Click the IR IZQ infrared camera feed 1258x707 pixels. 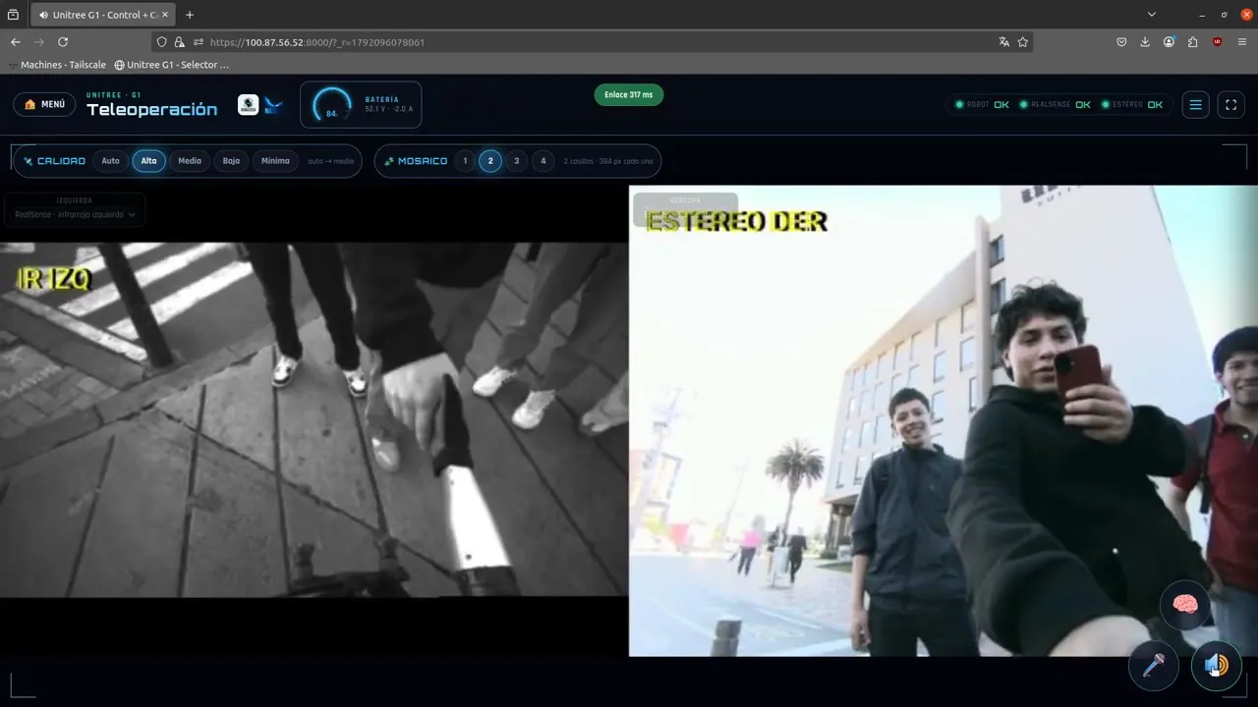coord(314,420)
